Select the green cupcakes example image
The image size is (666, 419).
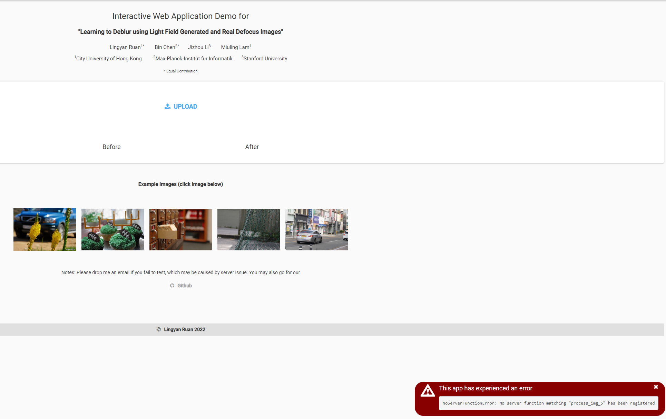[x=112, y=230]
